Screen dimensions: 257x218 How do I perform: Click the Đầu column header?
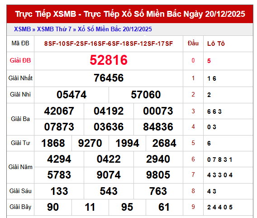193,44
